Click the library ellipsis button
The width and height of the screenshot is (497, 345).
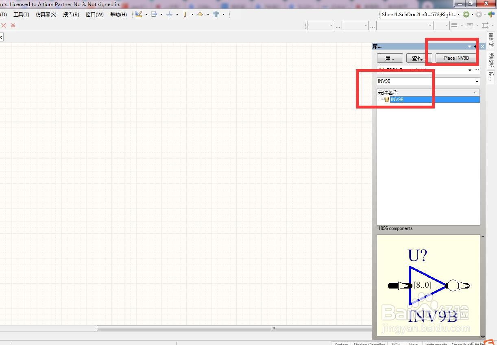click(477, 70)
